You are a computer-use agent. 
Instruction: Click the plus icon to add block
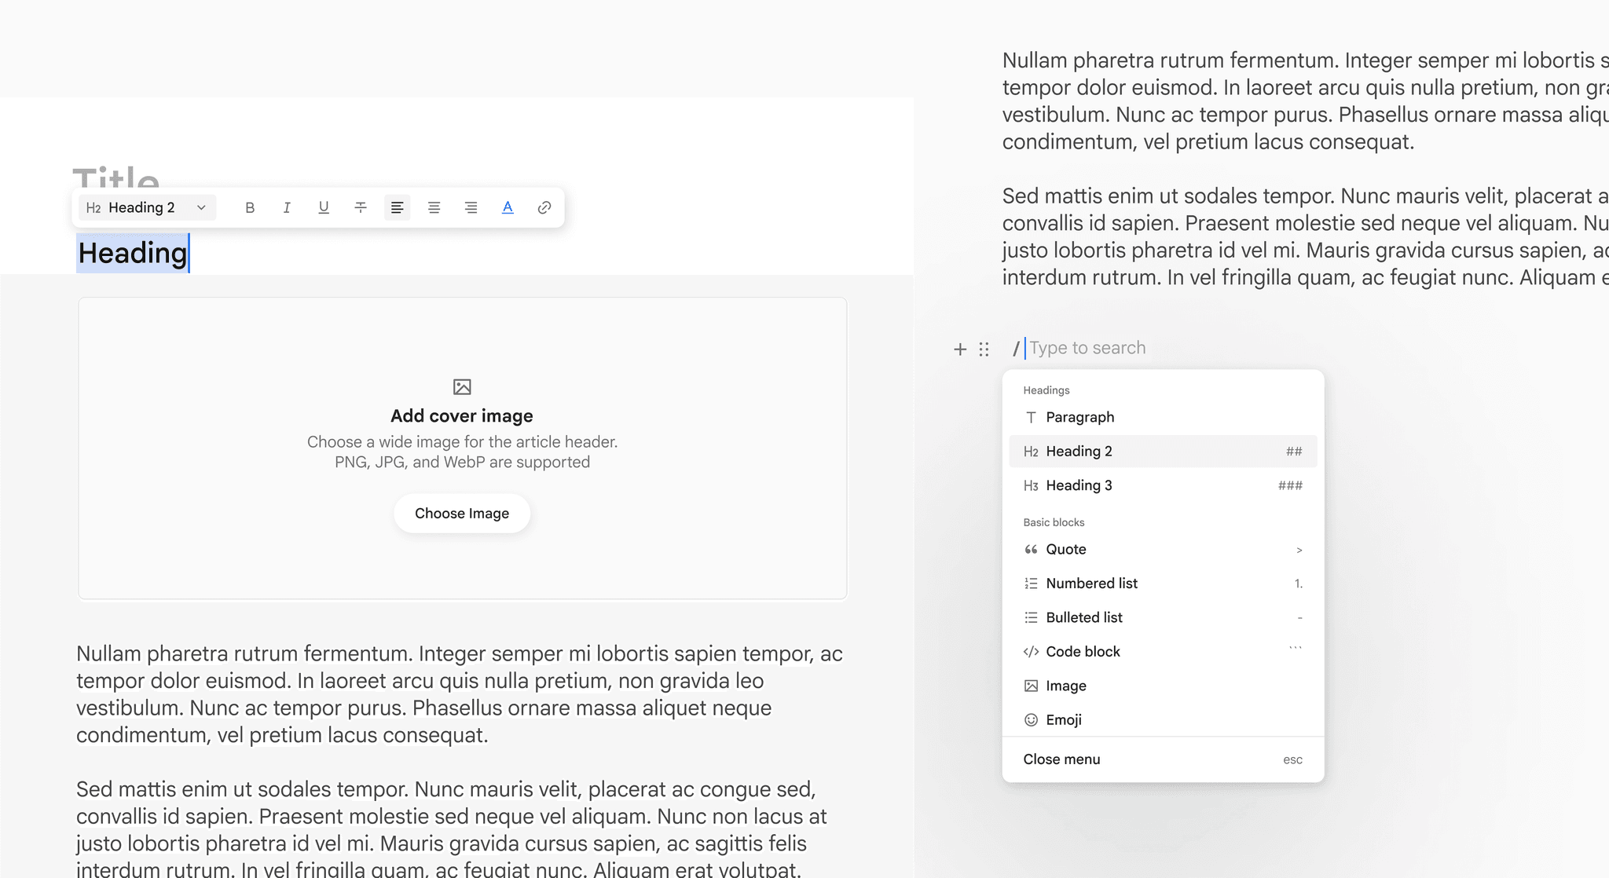[960, 349]
